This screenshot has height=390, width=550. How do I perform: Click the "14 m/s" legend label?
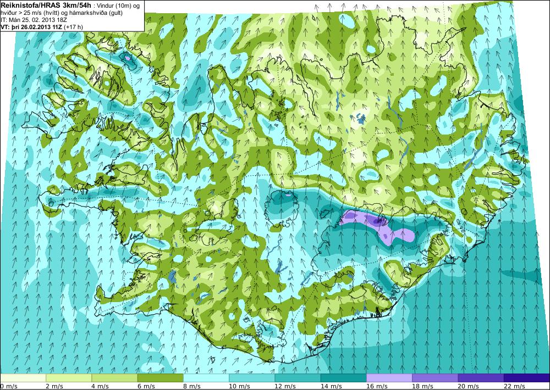[331, 386]
